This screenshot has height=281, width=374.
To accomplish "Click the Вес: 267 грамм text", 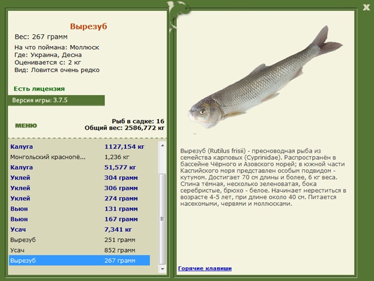I will (x=41, y=37).
